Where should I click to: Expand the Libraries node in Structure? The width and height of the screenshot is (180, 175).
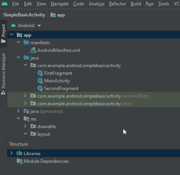pyautogui.click(x=11, y=153)
